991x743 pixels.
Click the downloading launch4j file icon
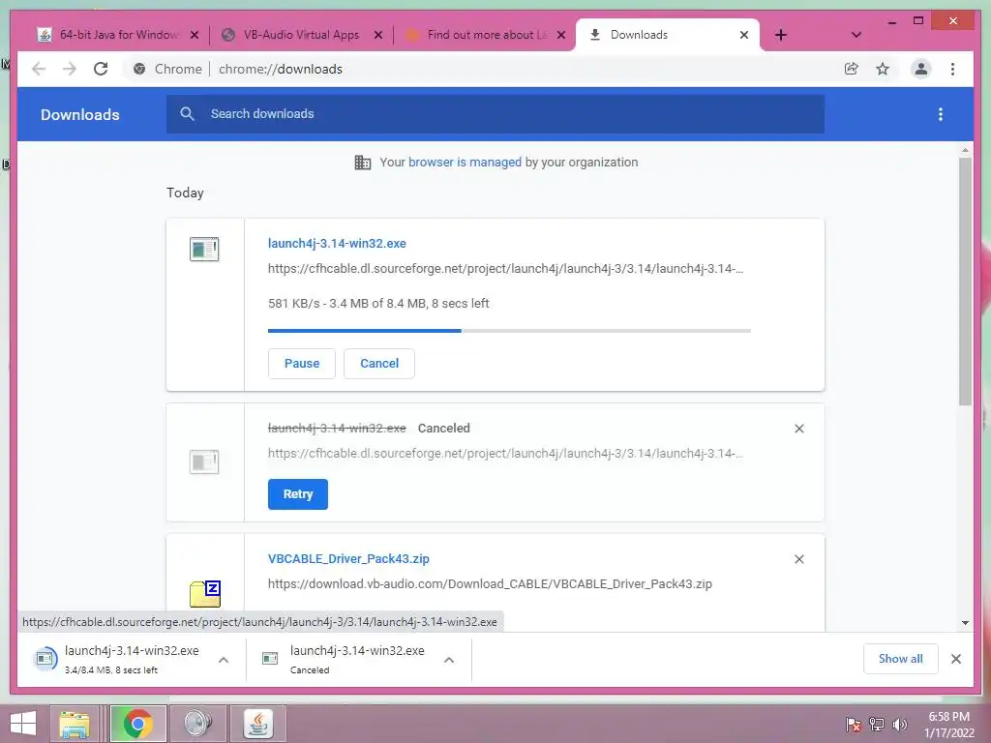204,249
